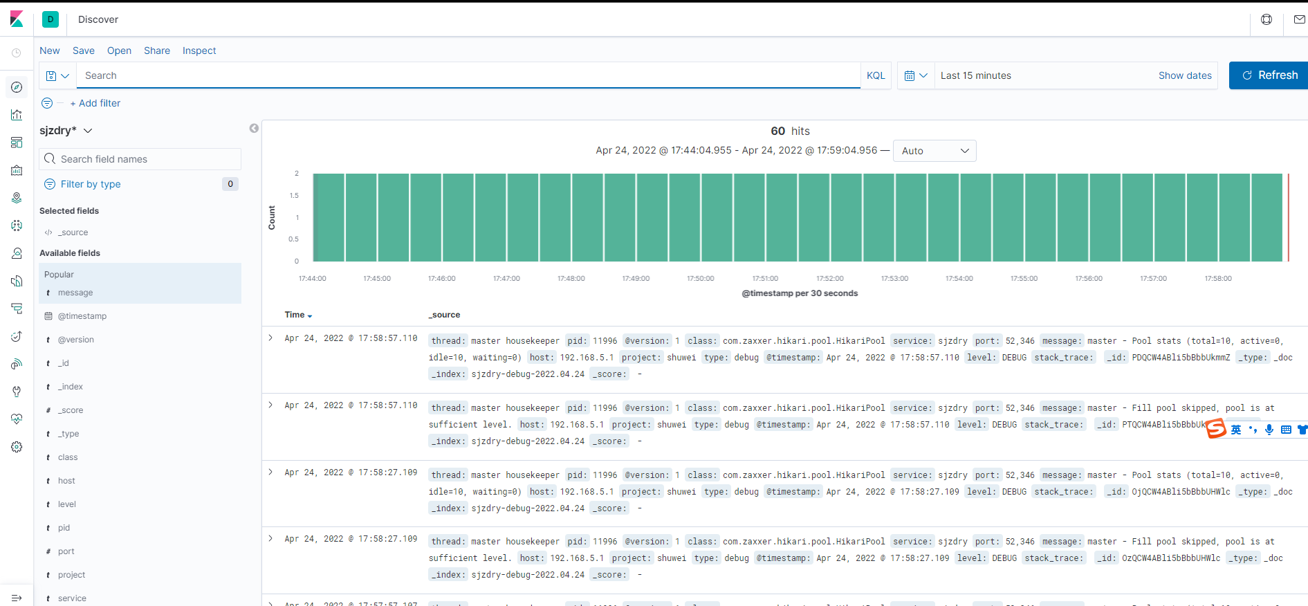Collapse the field list sidebar
This screenshot has height=606, width=1308.
(x=254, y=128)
